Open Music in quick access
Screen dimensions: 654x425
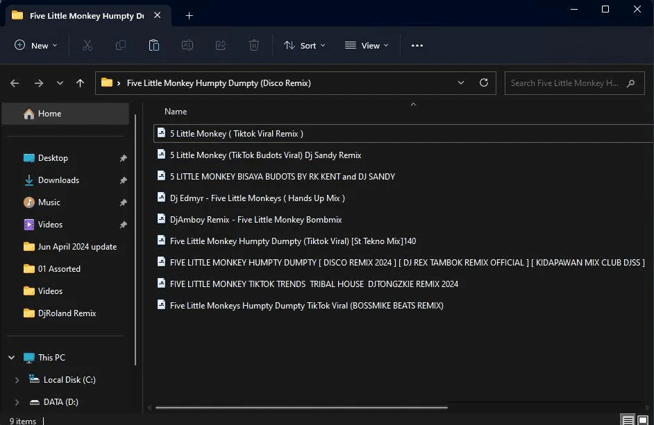pyautogui.click(x=49, y=202)
